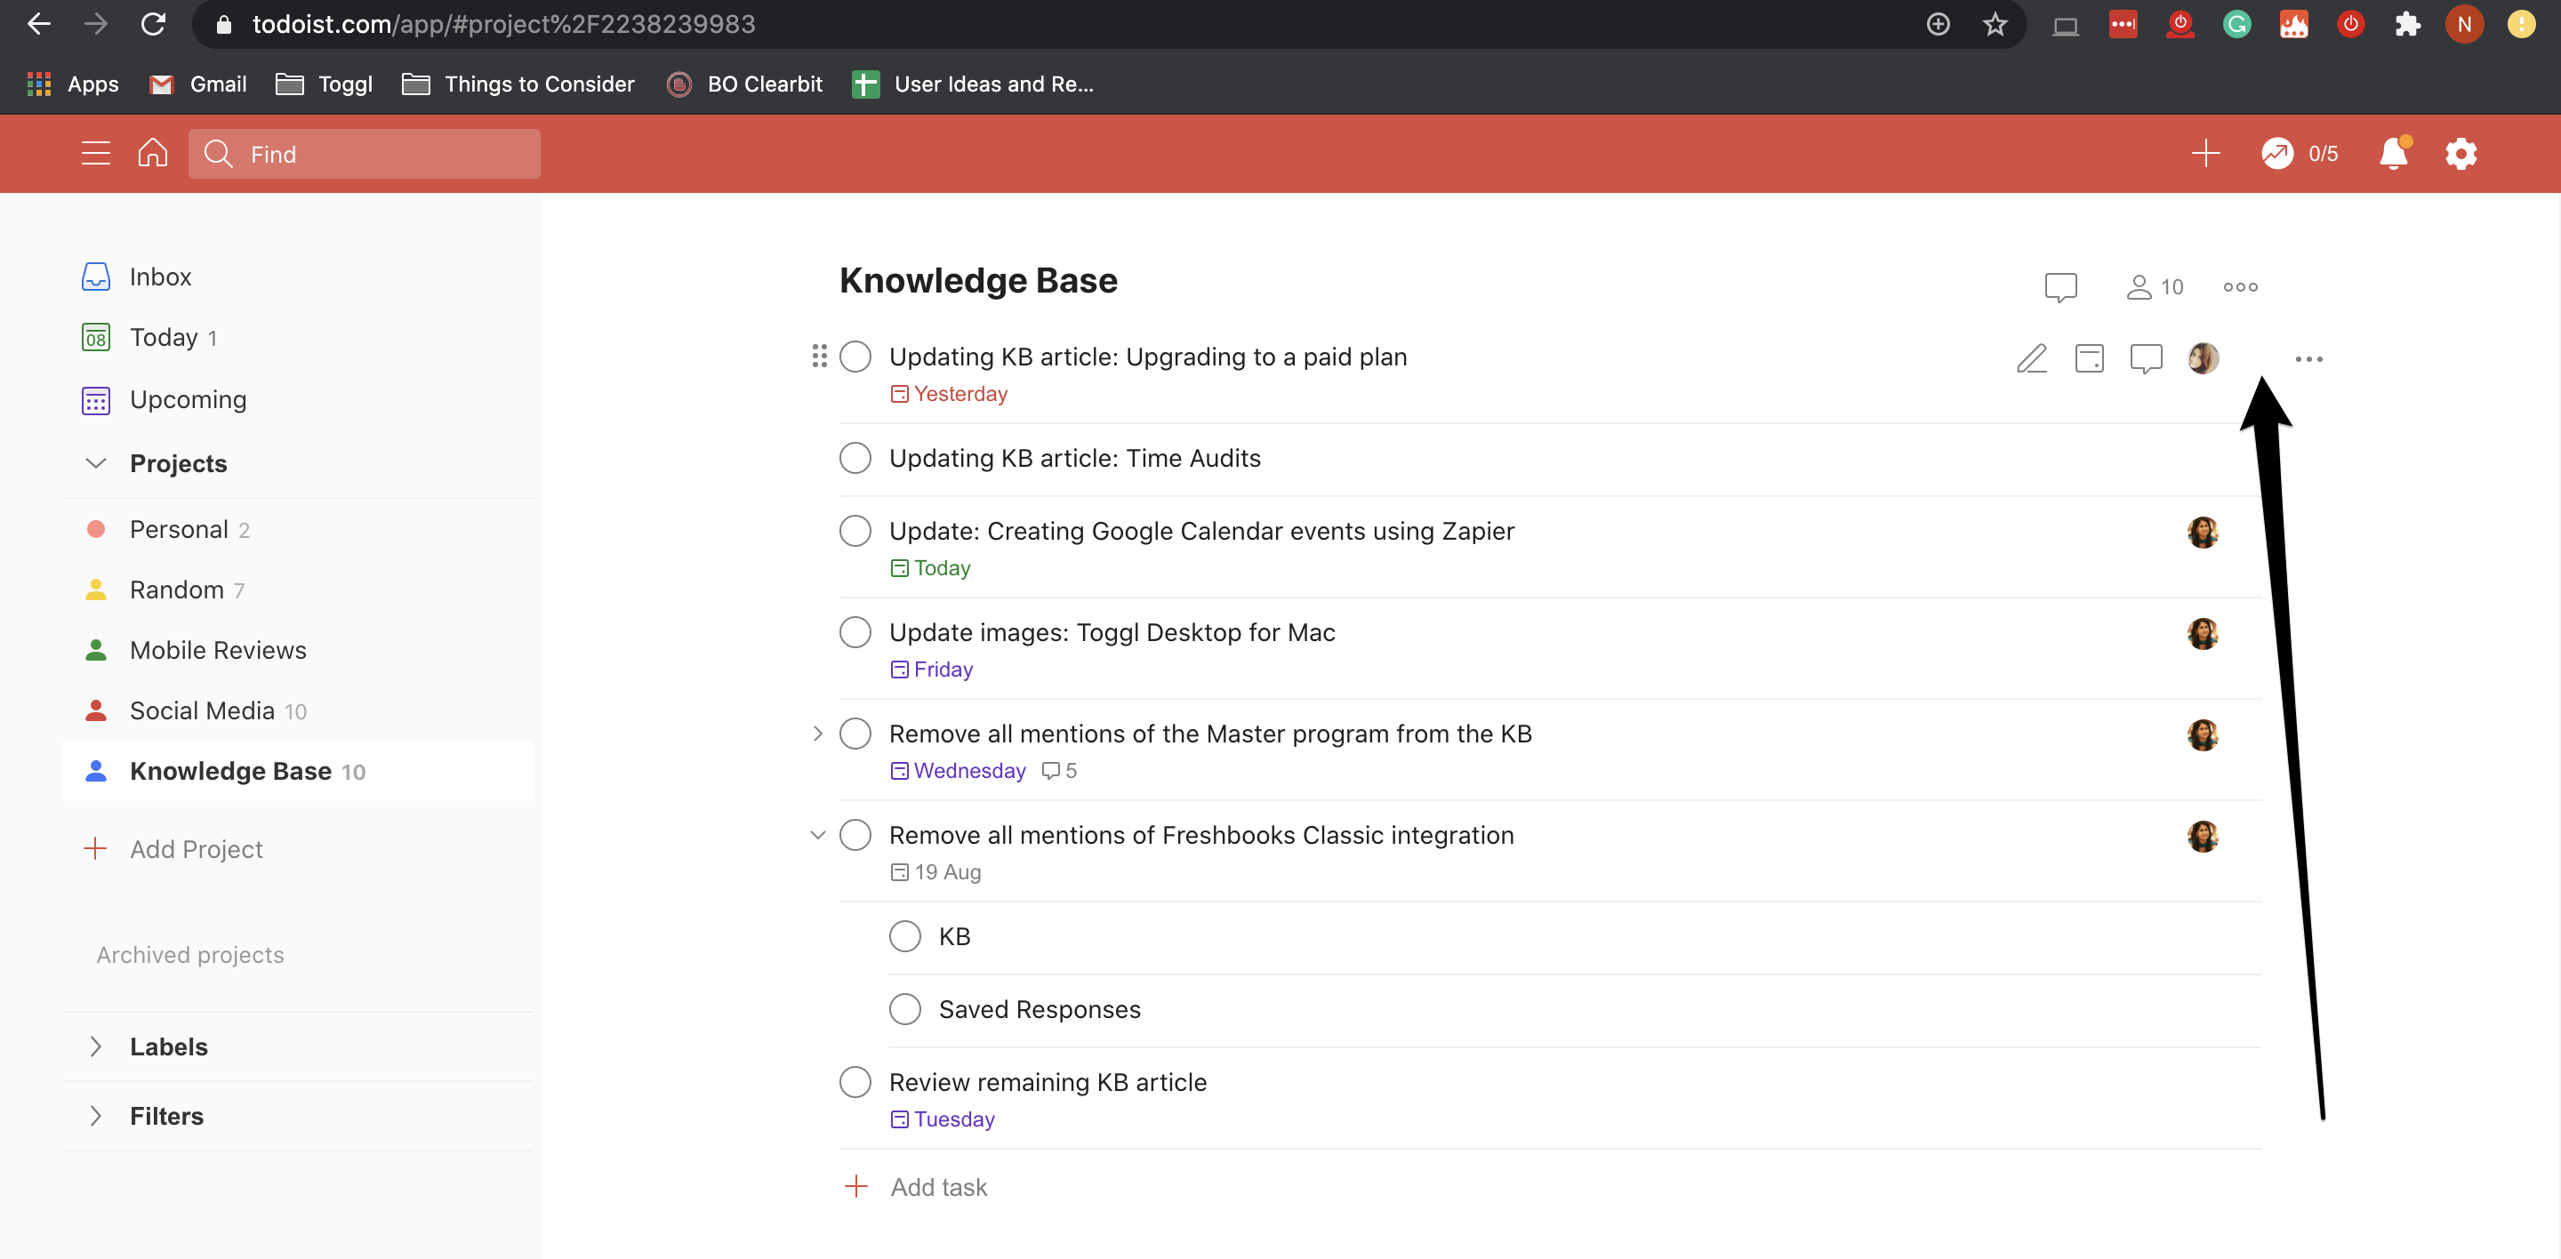
Task: Edit the paid plan task with the pencil icon
Action: coord(2031,358)
